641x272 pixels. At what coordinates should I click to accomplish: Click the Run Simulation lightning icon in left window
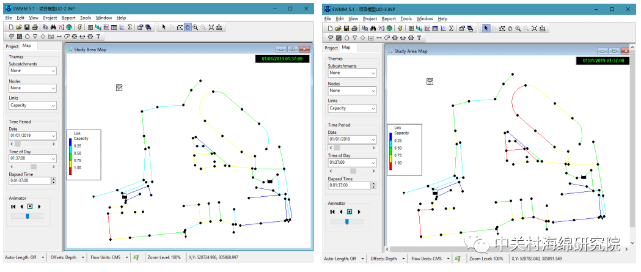80,28
